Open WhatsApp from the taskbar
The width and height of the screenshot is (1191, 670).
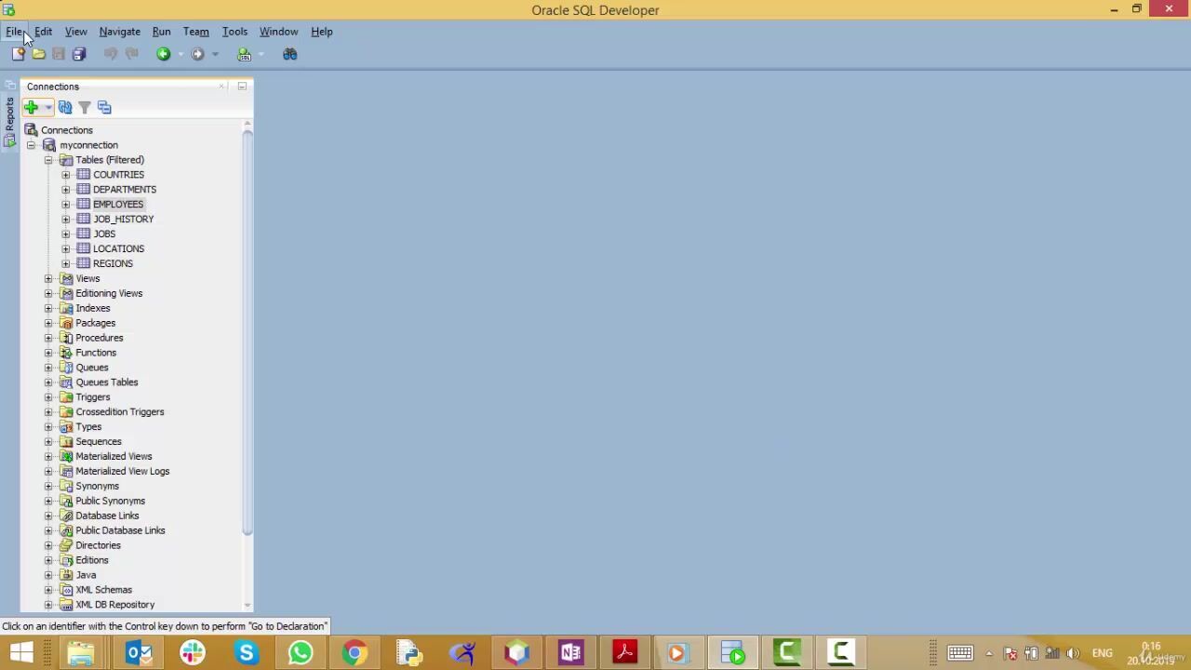[301, 653]
